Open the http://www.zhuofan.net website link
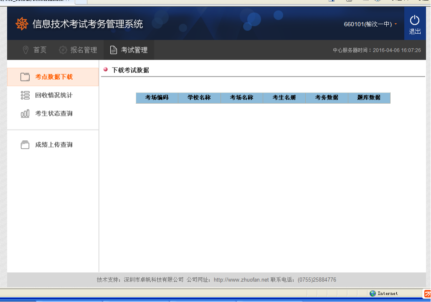The image size is (431, 302). click(241, 280)
